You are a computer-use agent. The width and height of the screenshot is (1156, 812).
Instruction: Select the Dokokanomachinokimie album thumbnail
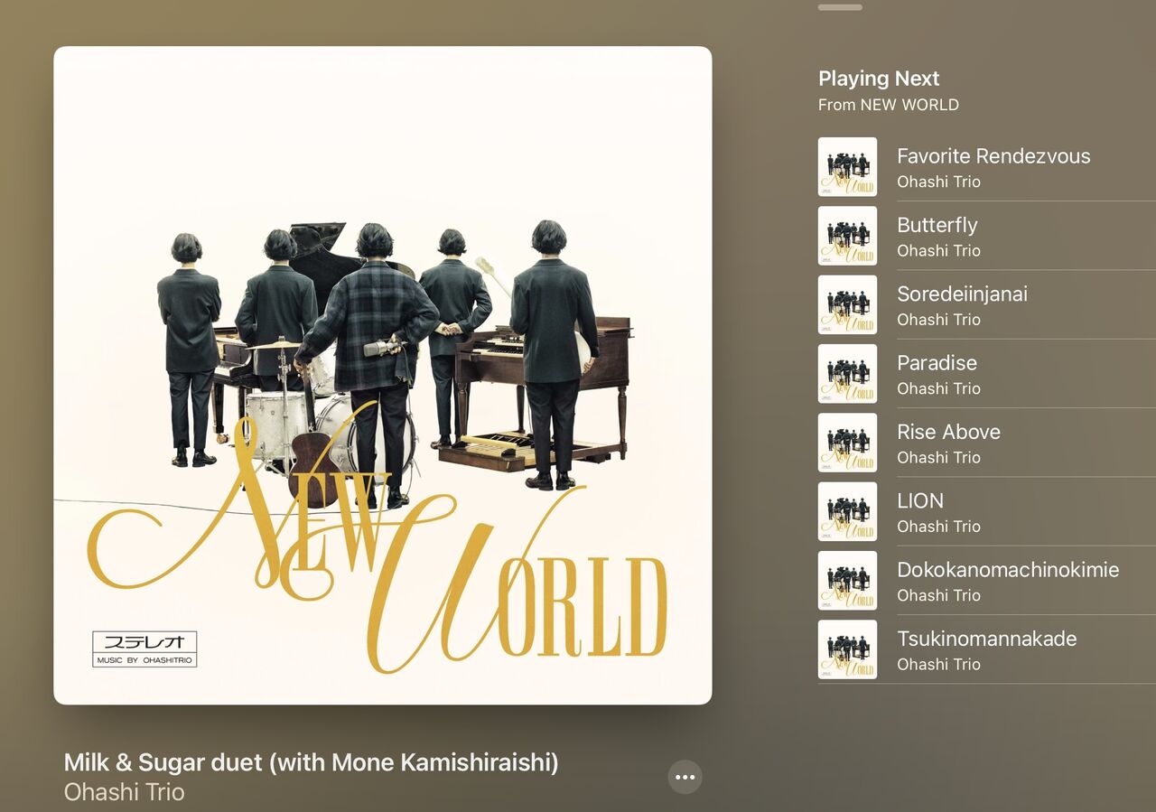tap(847, 581)
